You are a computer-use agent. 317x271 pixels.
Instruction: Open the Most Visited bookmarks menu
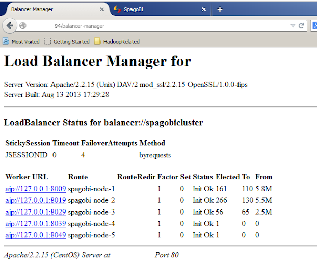point(21,42)
